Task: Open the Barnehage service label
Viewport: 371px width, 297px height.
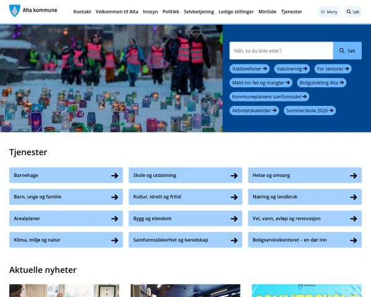Action: (26, 175)
